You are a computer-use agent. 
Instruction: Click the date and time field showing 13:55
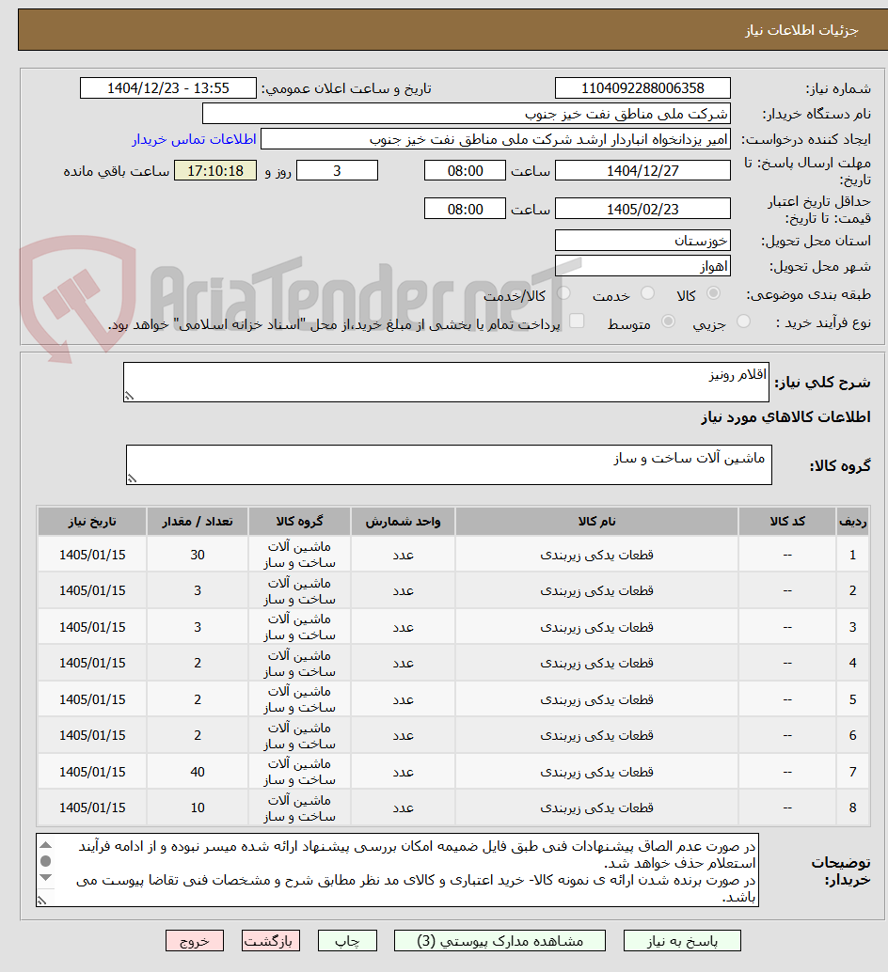[168, 88]
